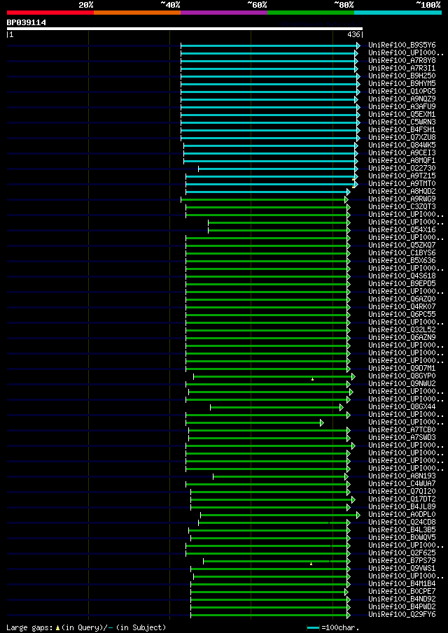Click the yellow gap marker on Q8GYP0 row
Image resolution: width=448 pixels, height=633 pixels.
(x=312, y=378)
